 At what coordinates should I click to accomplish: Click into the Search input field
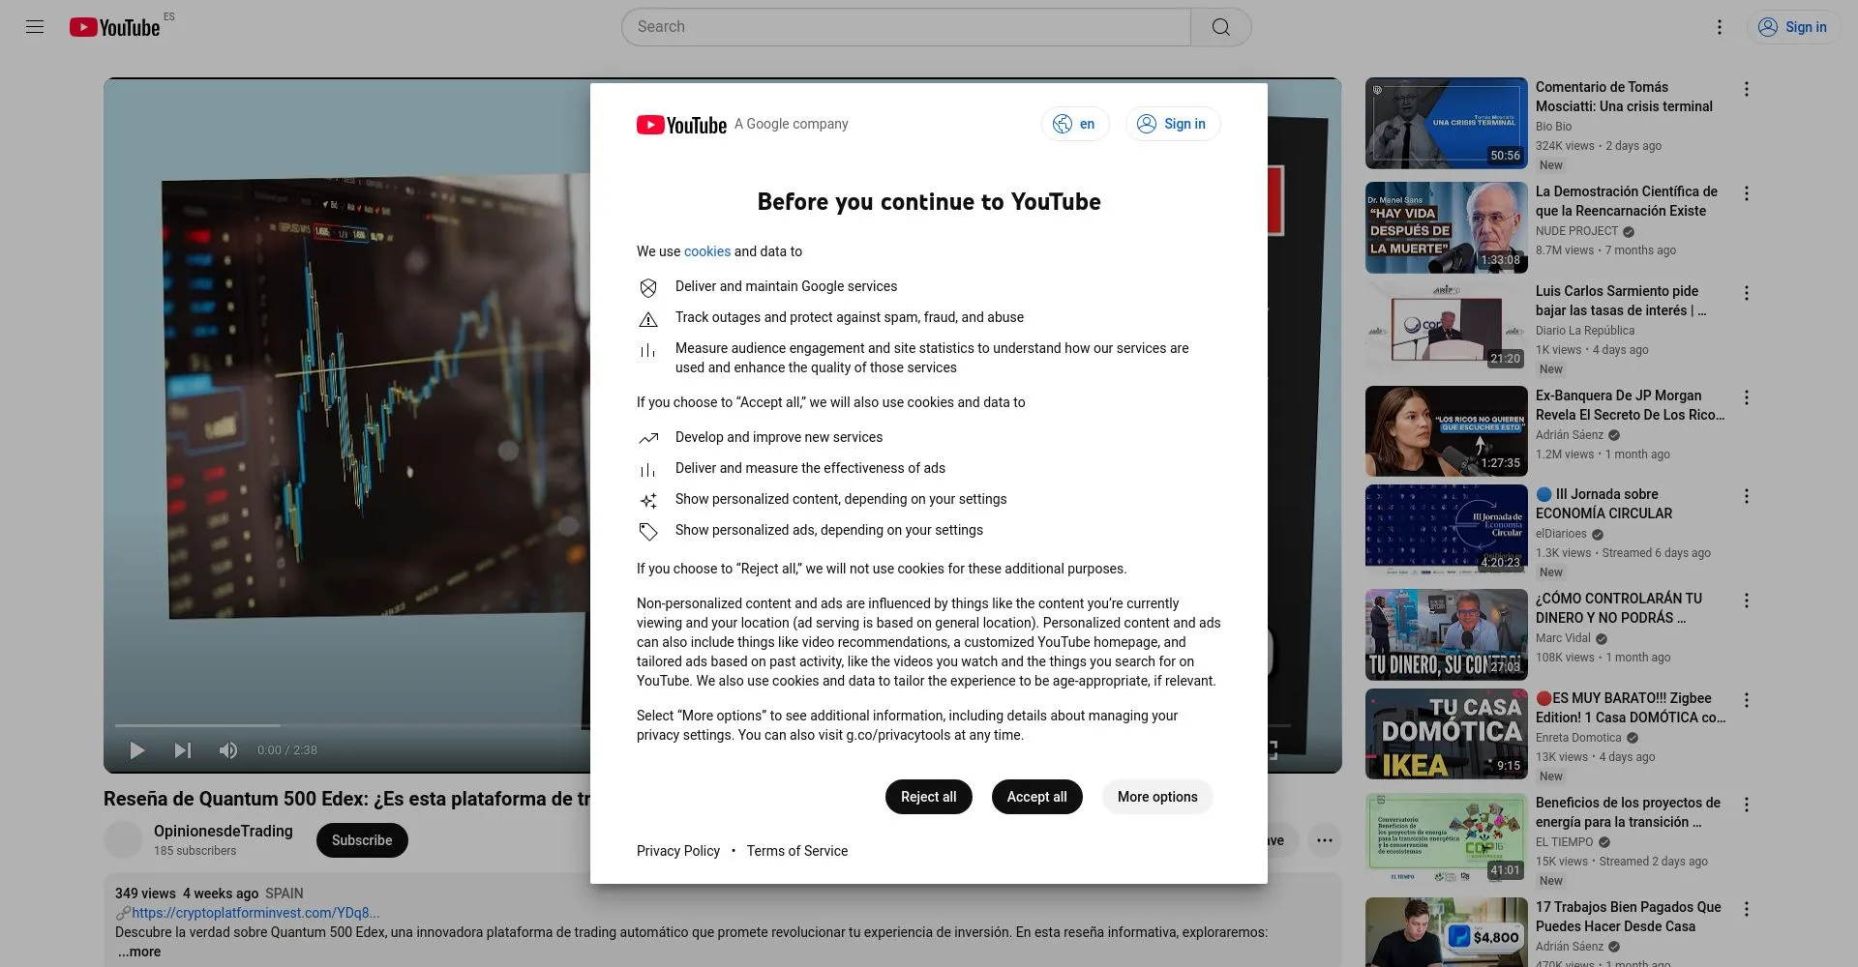(x=906, y=27)
